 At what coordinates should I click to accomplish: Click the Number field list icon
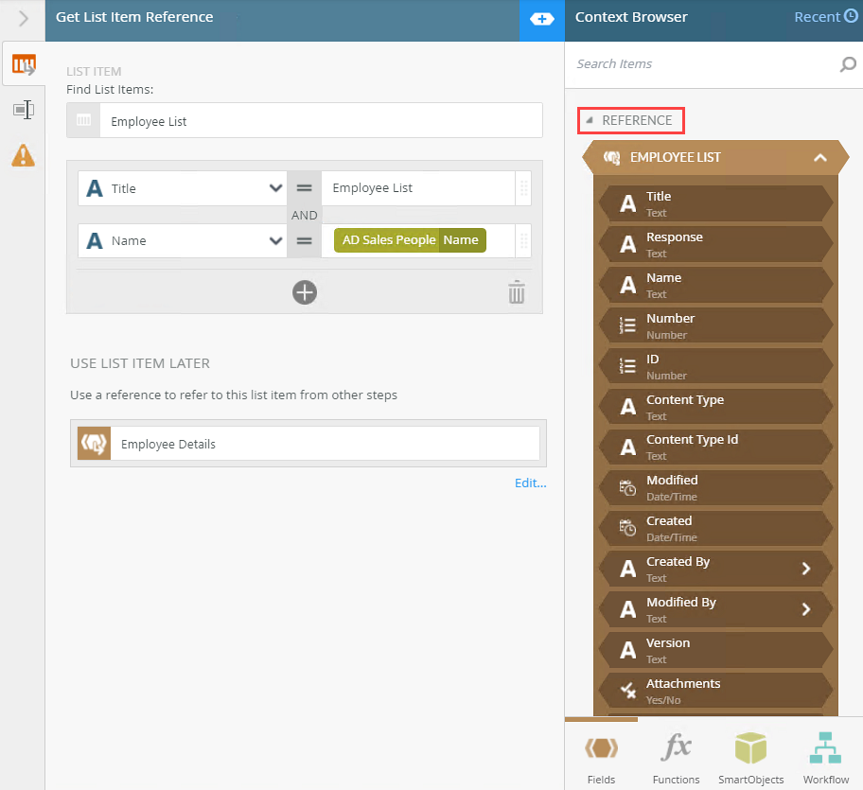tap(627, 325)
